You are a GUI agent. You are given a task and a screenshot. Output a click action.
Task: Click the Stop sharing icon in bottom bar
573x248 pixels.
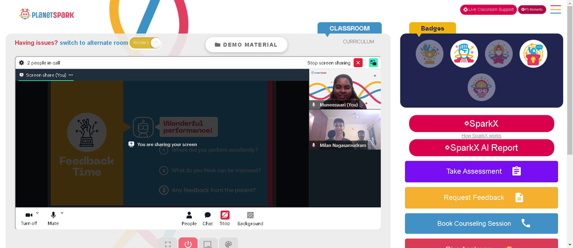click(225, 215)
